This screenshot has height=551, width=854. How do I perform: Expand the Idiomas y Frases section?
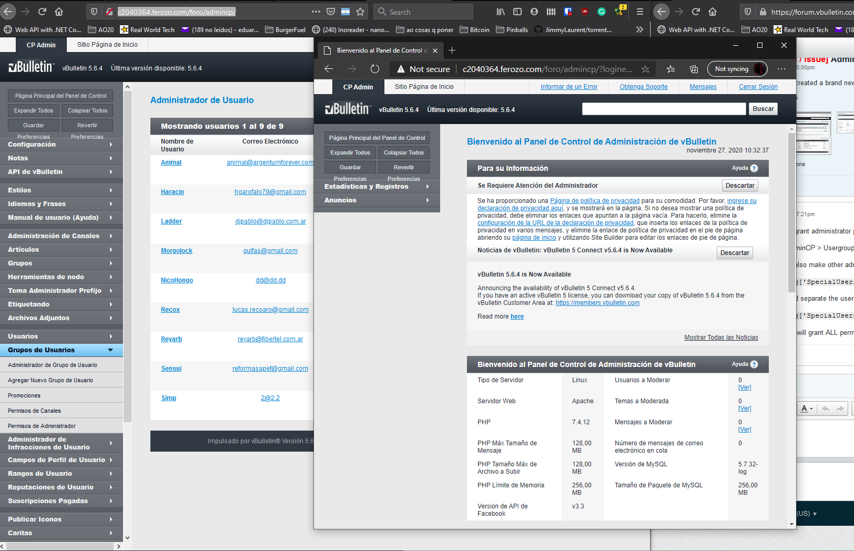[62, 204]
